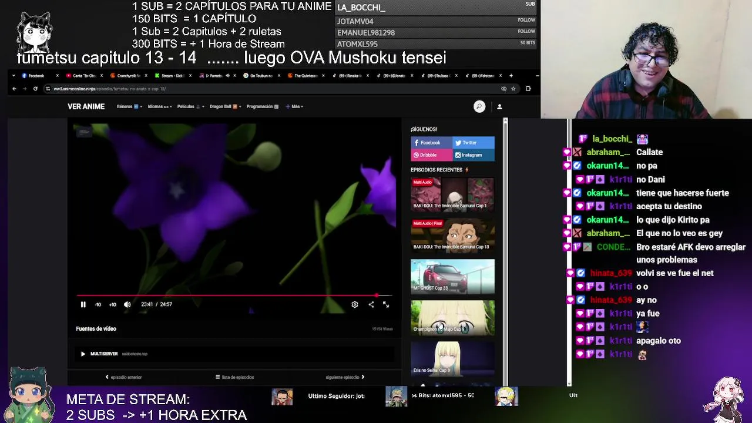Click the browser forward arrow

(x=25, y=89)
